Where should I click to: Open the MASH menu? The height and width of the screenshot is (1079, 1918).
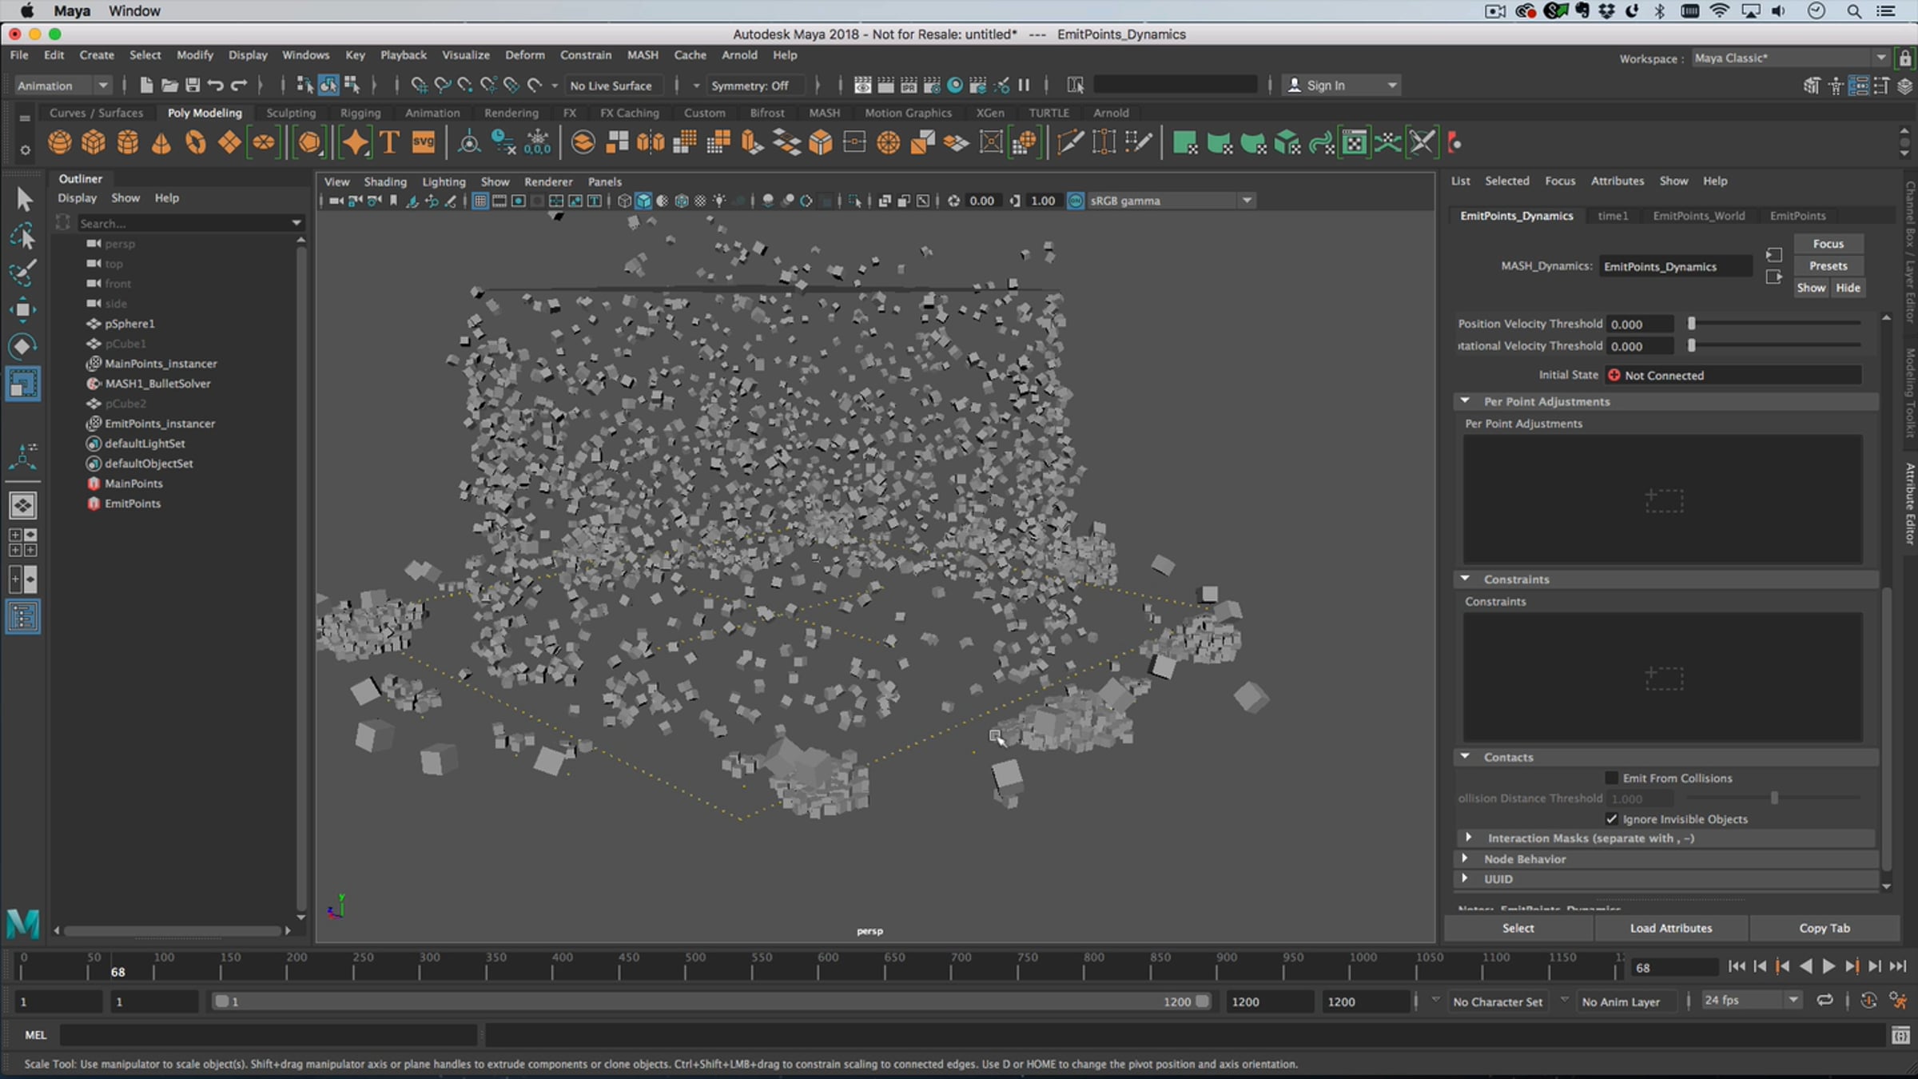(x=642, y=55)
